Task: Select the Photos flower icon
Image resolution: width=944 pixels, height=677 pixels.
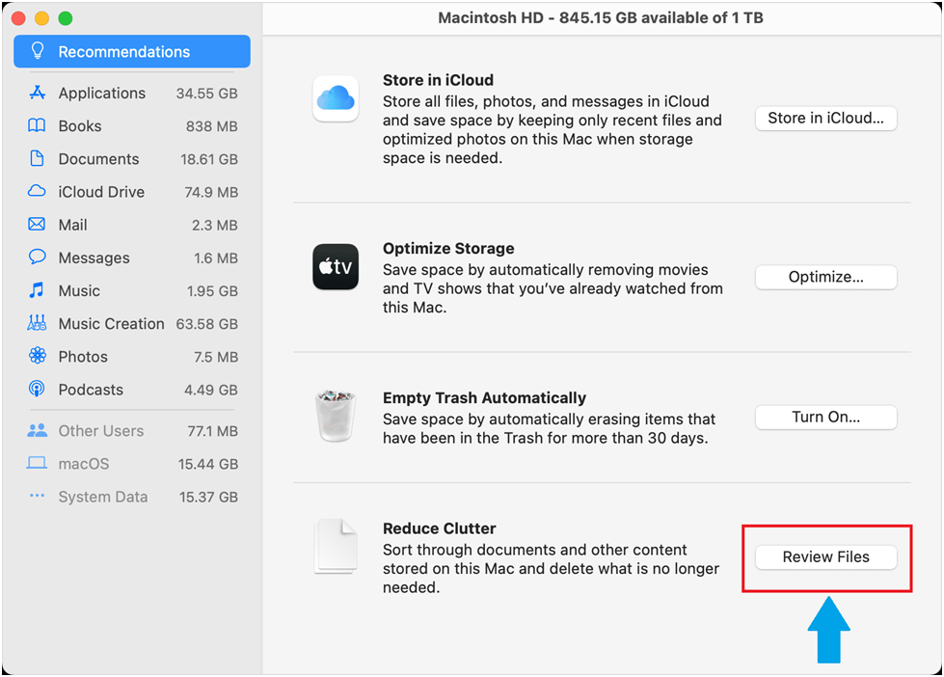Action: pos(38,356)
